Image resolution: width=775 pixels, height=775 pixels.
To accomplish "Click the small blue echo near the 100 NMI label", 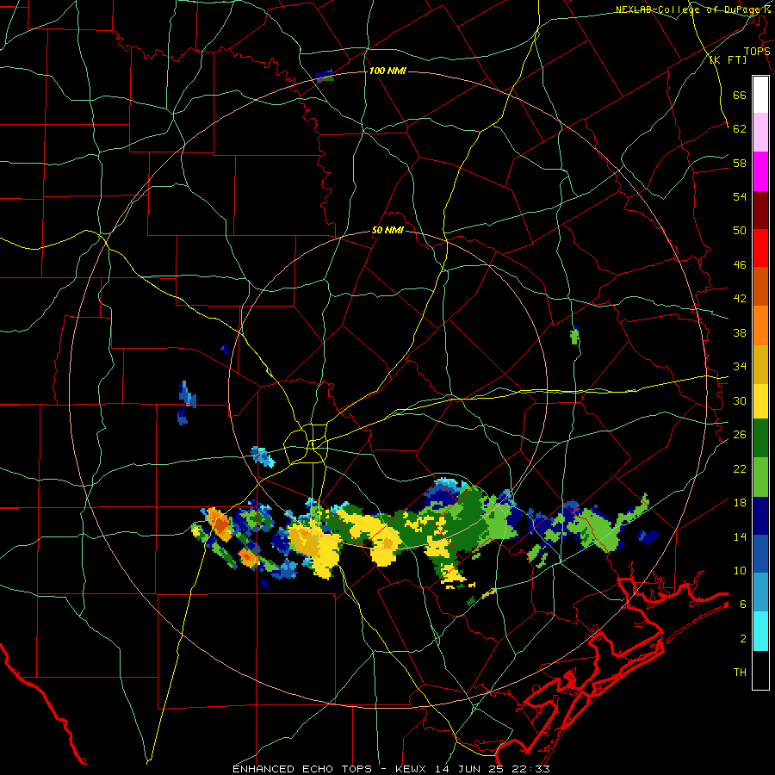I will click(x=325, y=76).
